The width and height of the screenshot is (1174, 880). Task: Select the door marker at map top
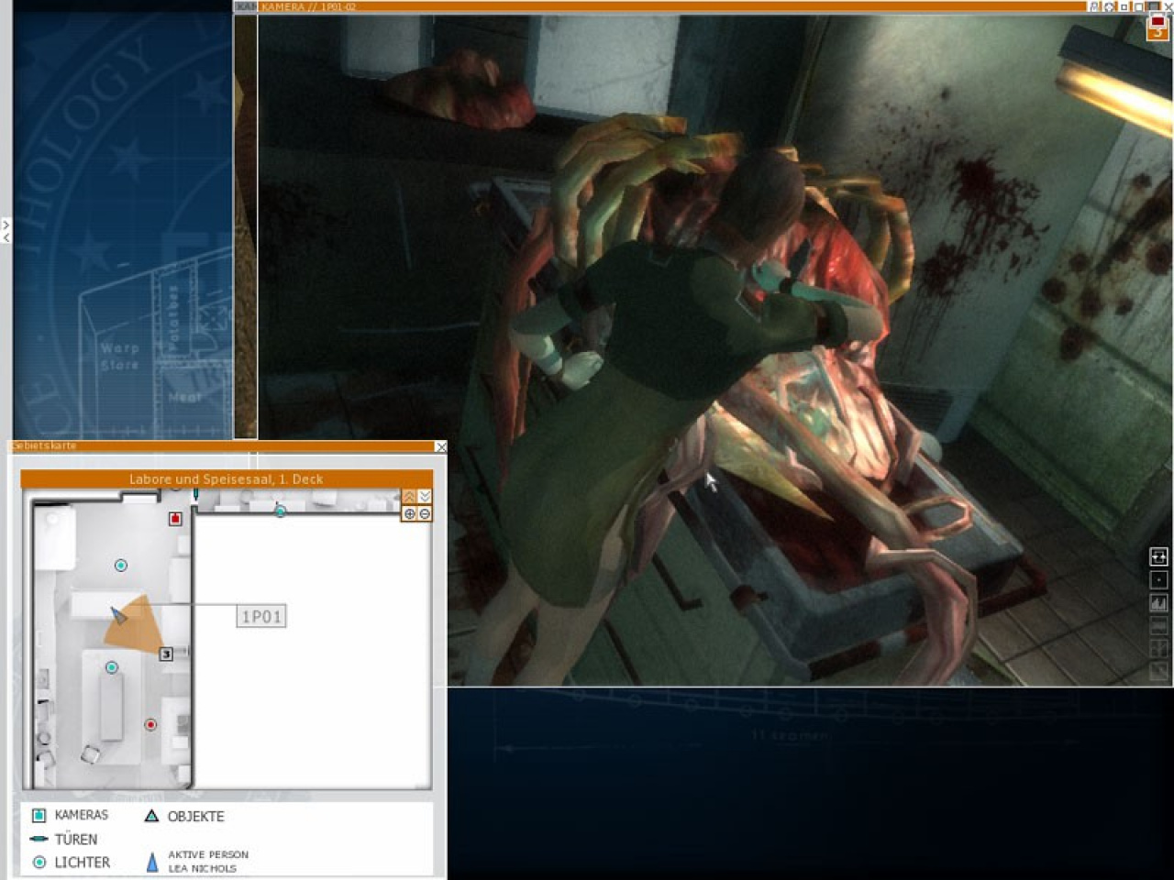coord(195,495)
